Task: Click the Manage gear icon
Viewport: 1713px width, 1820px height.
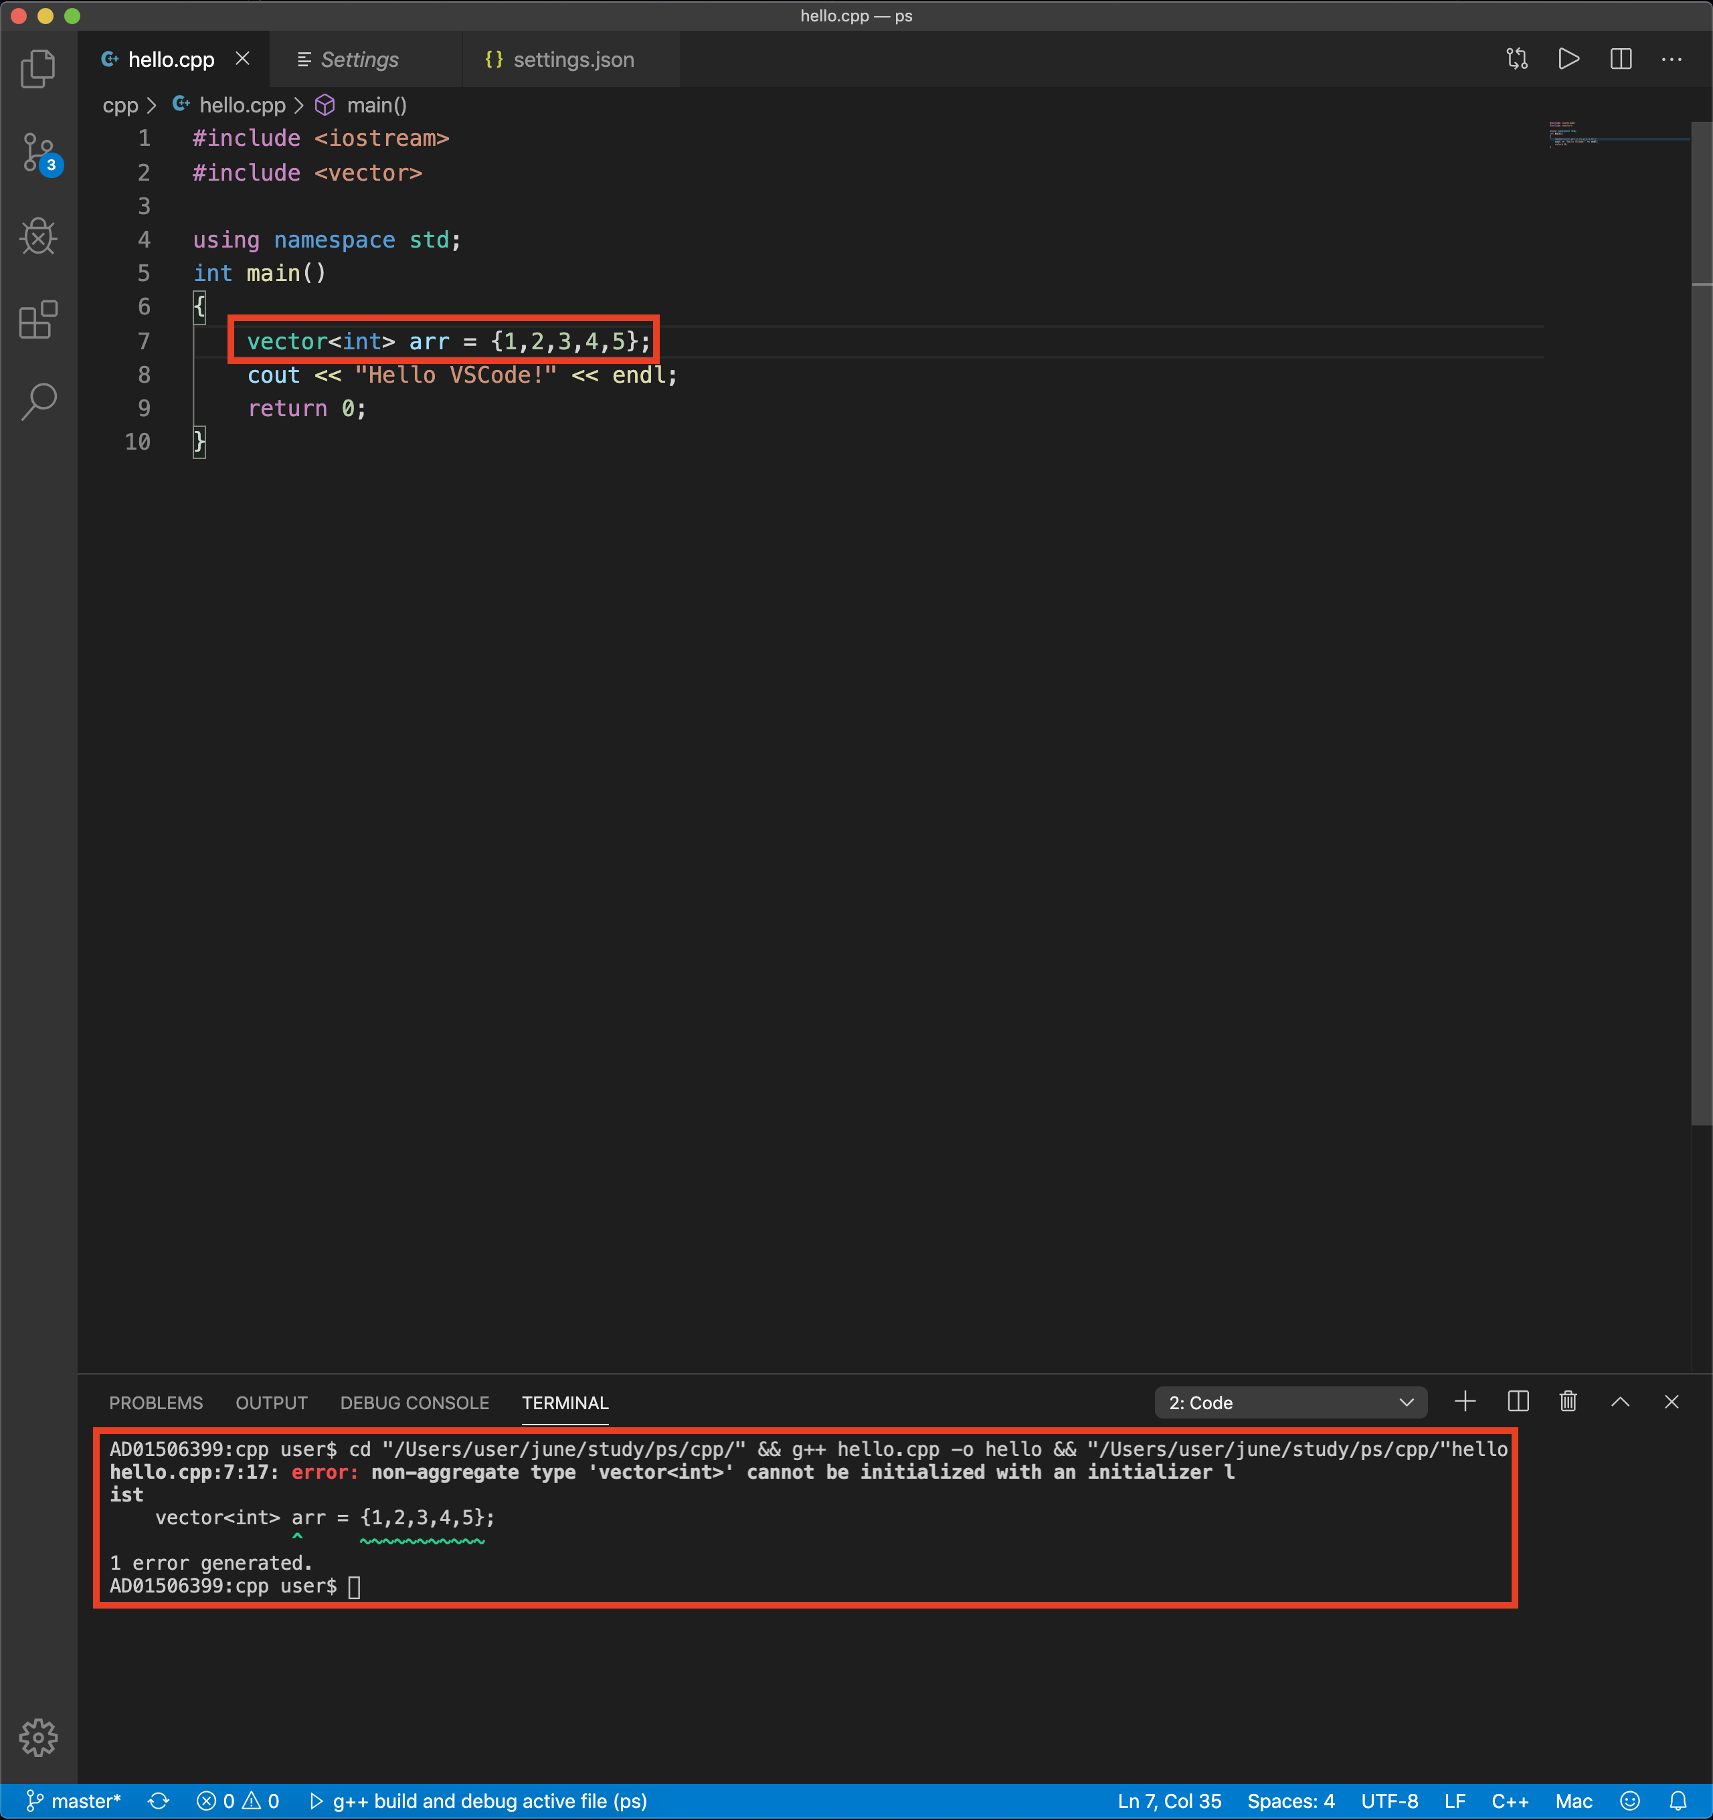Action: 38,1736
